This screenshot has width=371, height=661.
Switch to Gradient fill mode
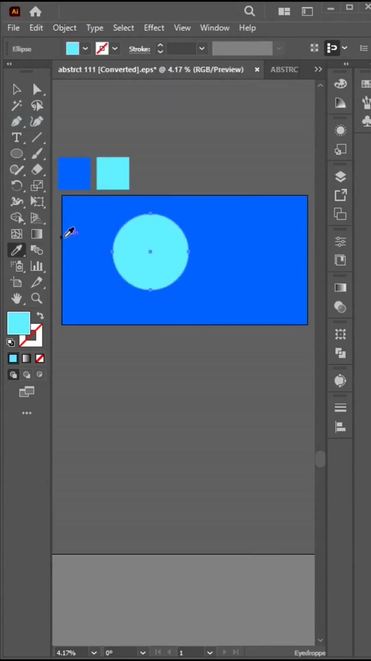point(27,358)
